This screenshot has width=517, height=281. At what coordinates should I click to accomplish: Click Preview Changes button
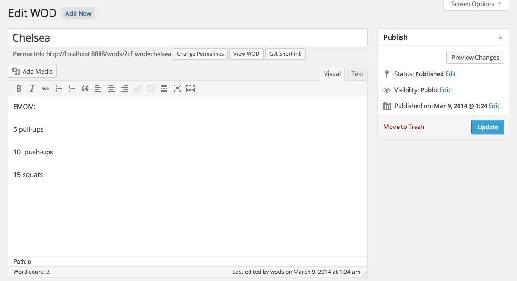[475, 57]
